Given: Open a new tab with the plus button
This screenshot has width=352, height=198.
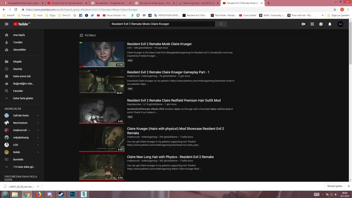Looking at the screenshot, I should point(268,3).
